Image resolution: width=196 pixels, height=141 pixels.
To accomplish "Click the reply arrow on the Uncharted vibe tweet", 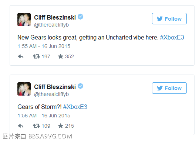I will tap(21, 56).
